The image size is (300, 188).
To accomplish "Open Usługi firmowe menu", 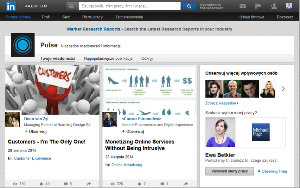I will click(252, 17).
